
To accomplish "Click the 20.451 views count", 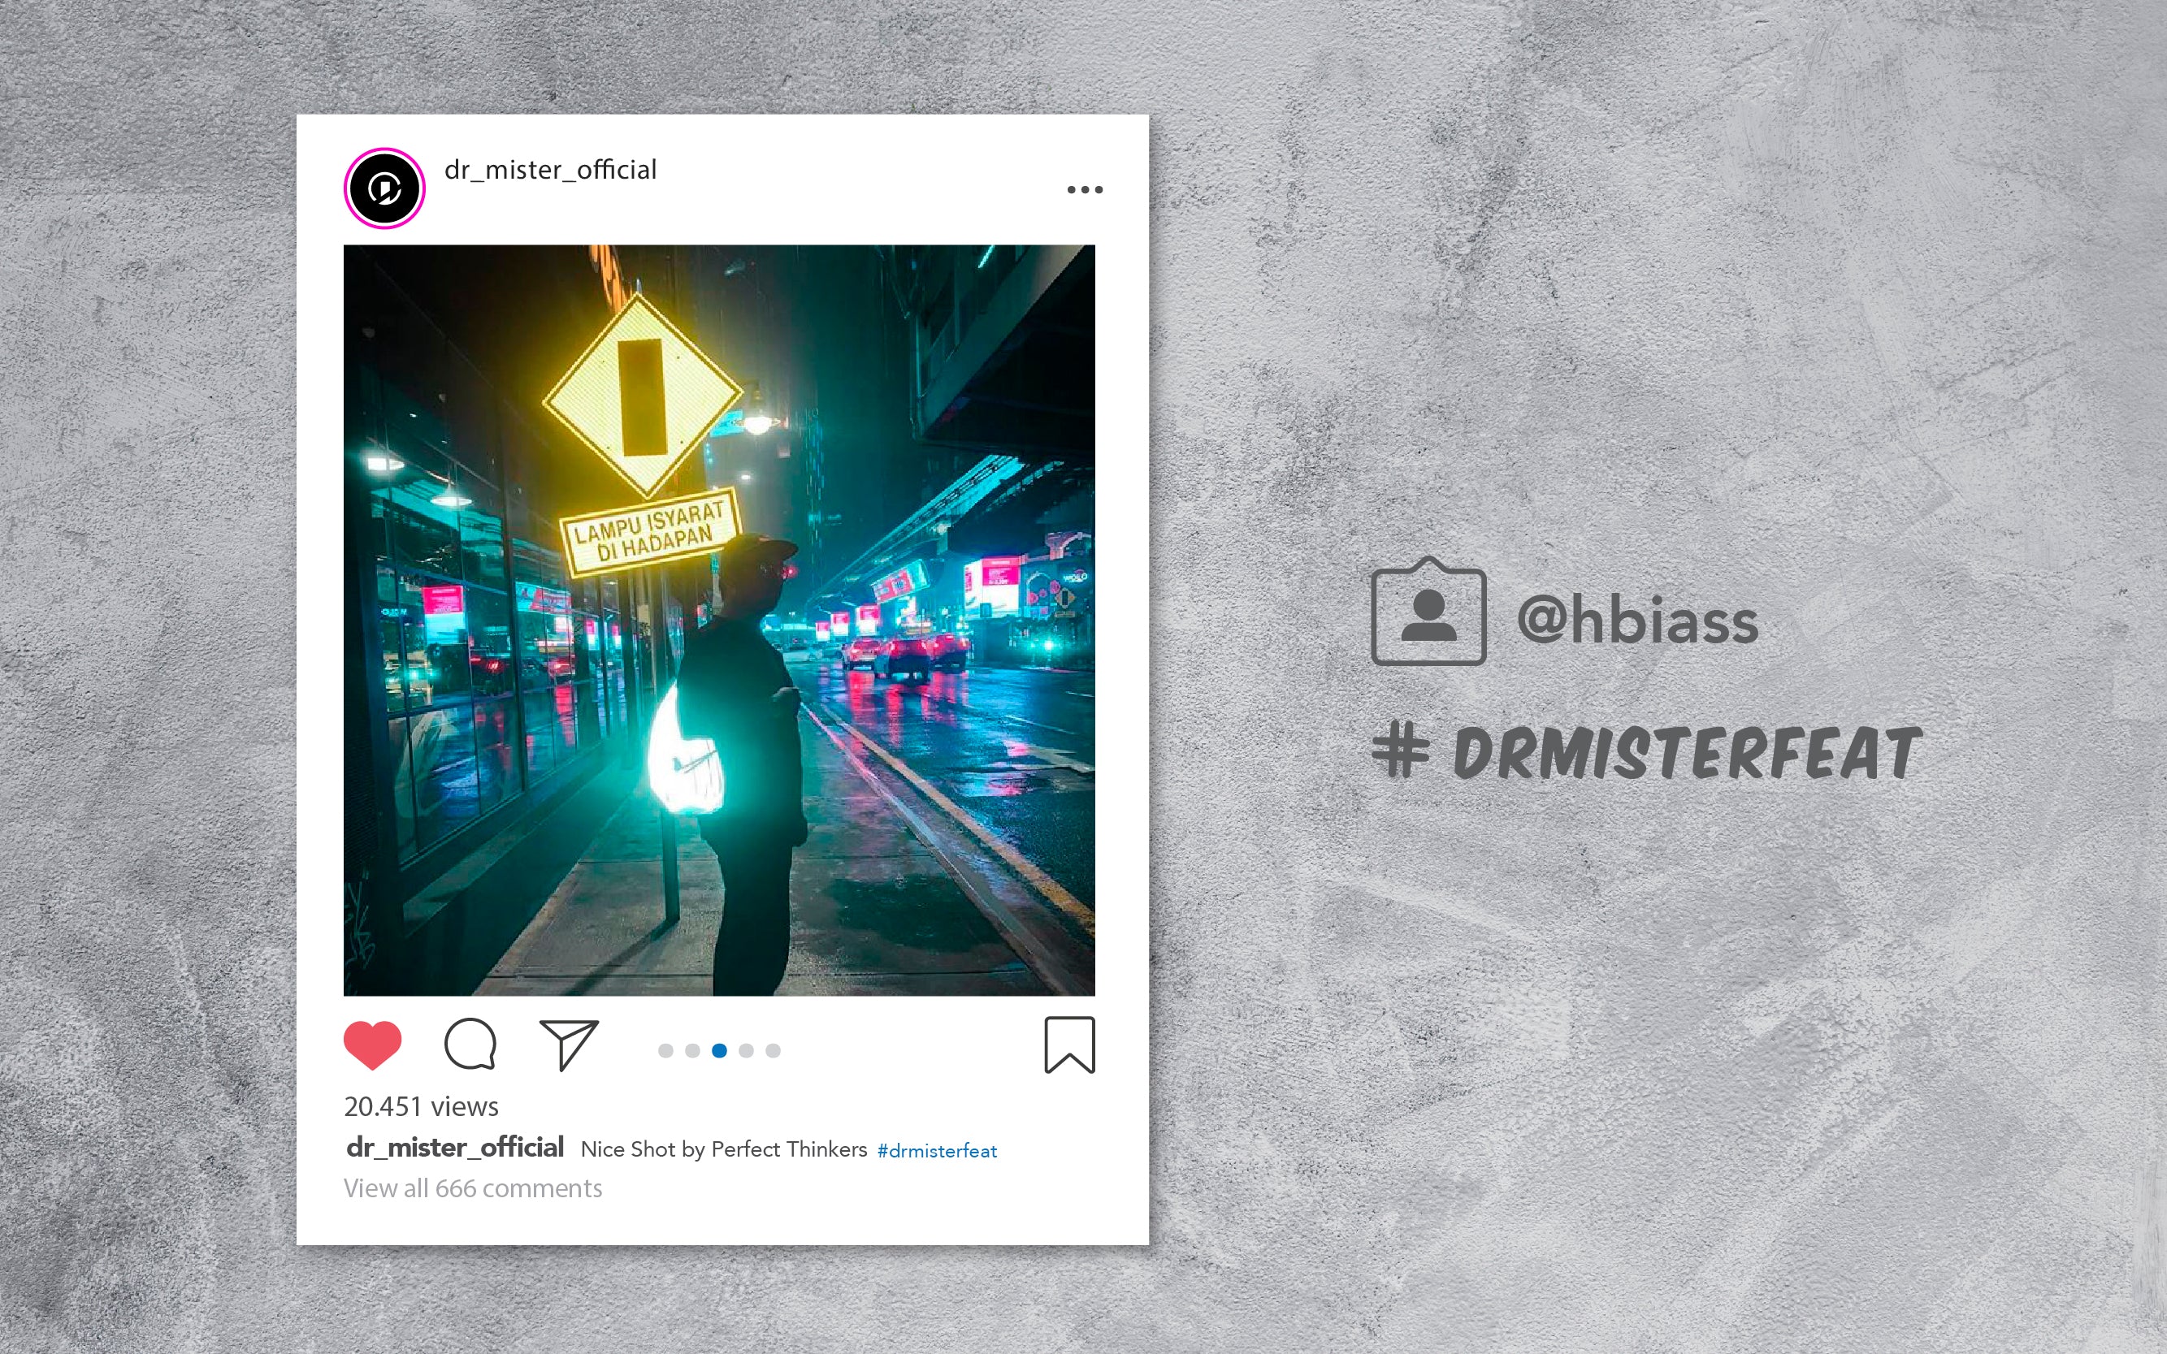I will 421,1107.
